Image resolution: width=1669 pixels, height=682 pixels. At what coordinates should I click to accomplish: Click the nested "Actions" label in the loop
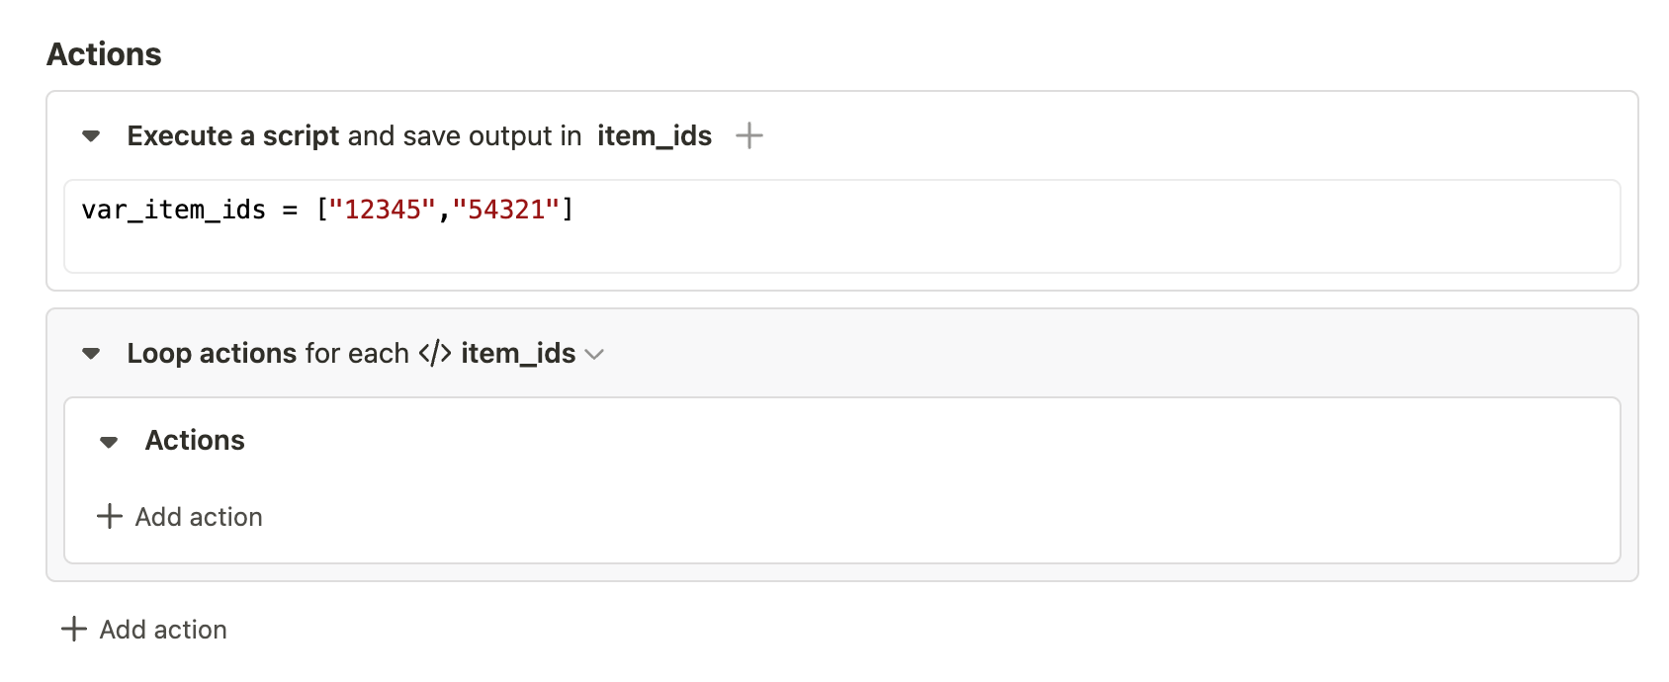[x=195, y=440]
